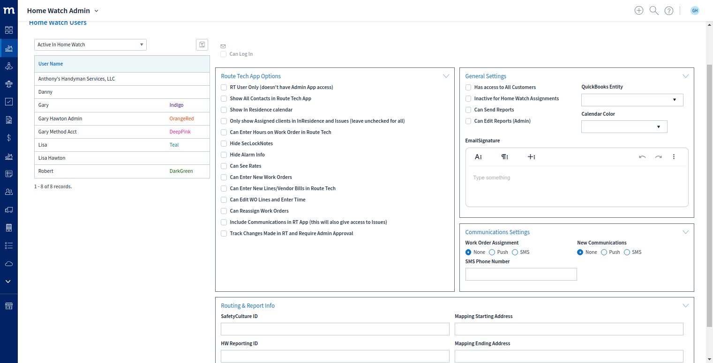The image size is (713, 363).
Task: Select the balance scale sidebar icon
Action: click(9, 84)
